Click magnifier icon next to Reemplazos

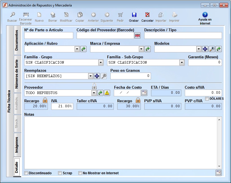(104, 76)
